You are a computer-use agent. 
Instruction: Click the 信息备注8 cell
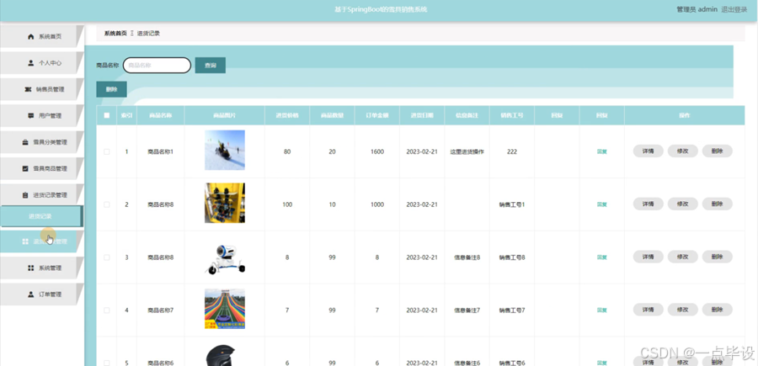click(x=467, y=257)
